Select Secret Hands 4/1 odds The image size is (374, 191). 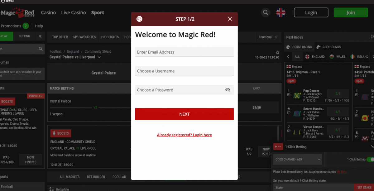pos(338,112)
